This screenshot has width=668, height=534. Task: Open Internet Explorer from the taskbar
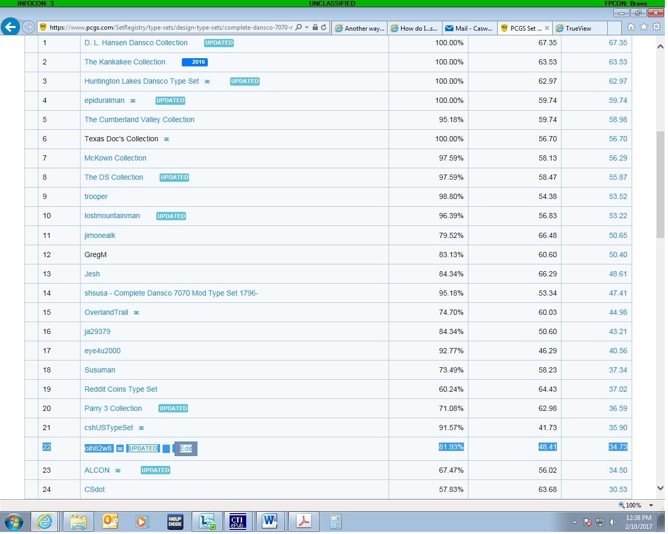pyautogui.click(x=45, y=522)
